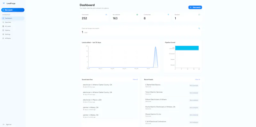Open Affiliates via its people icon

(3, 38)
